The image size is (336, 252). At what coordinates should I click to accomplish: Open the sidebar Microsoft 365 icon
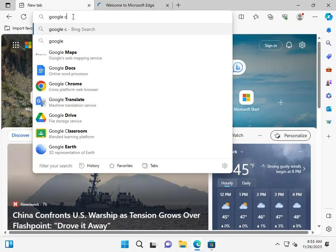pos(329,96)
